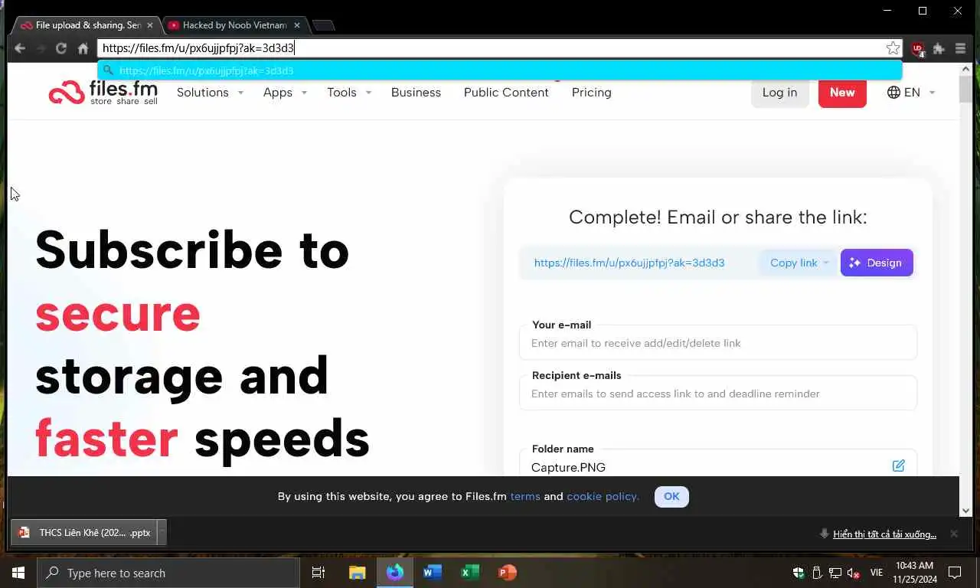The height and width of the screenshot is (588, 980).
Task: Open the Public Content page
Action: (x=506, y=92)
